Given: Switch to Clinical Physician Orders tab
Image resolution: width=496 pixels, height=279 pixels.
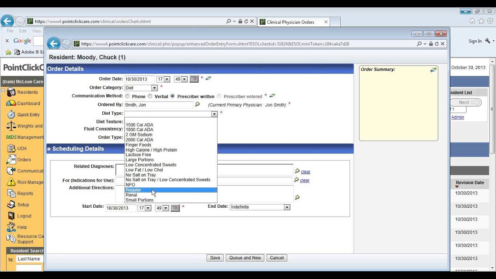Looking at the screenshot, I should tap(294, 22).
